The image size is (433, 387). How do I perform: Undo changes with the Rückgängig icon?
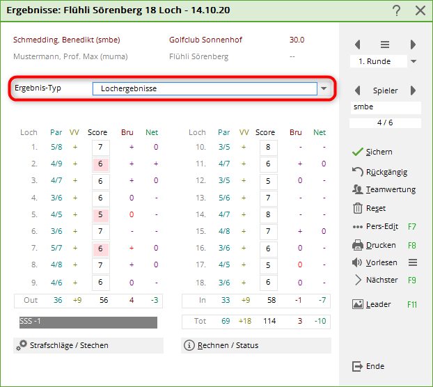pos(358,171)
